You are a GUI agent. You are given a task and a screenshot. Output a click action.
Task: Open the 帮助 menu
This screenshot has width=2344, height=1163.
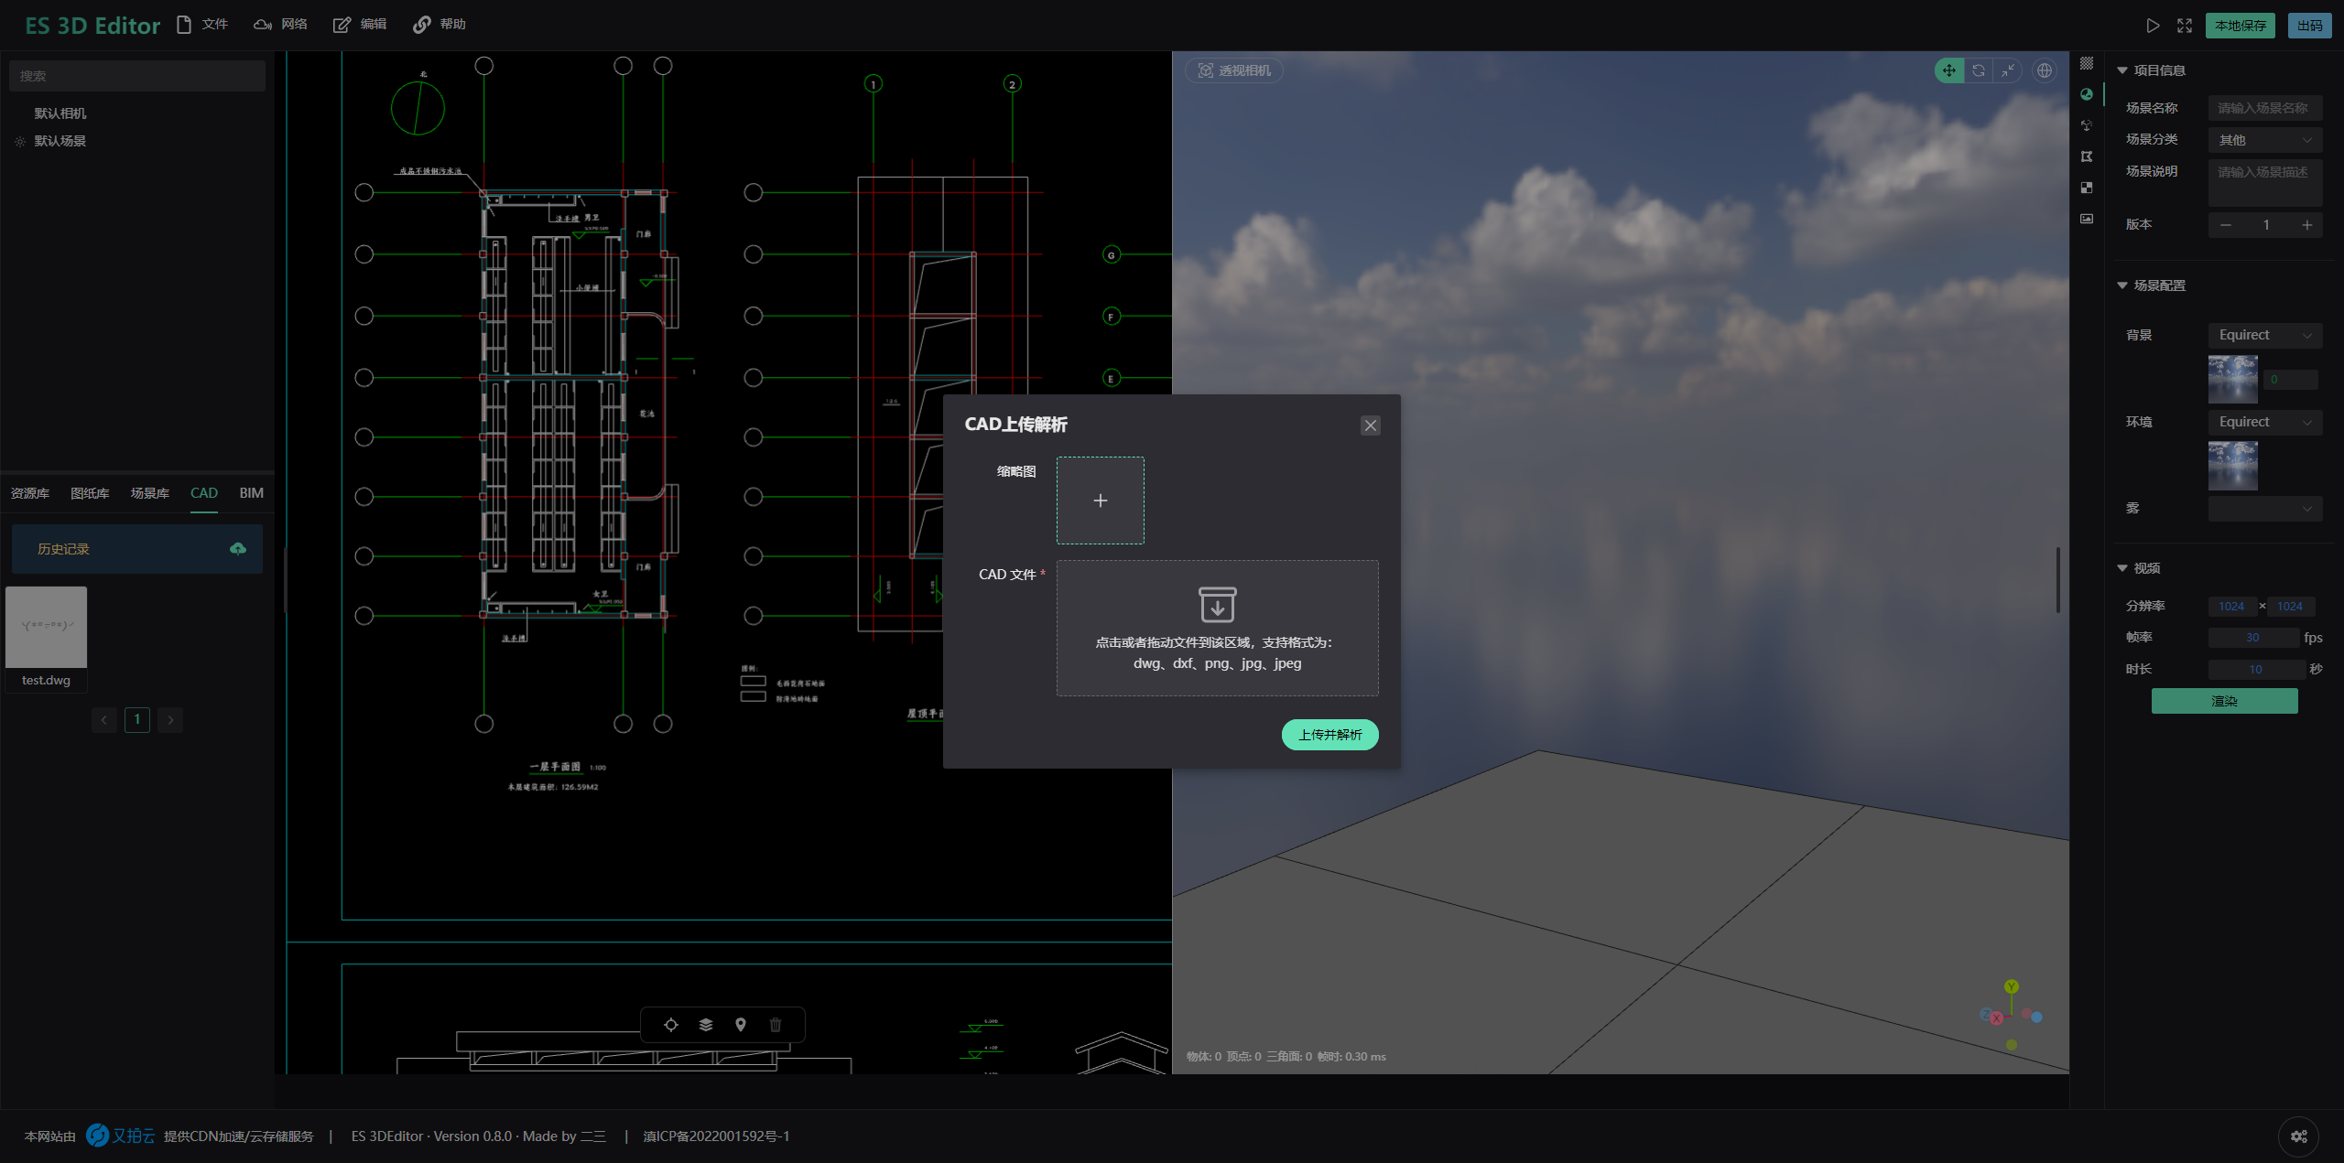(439, 25)
